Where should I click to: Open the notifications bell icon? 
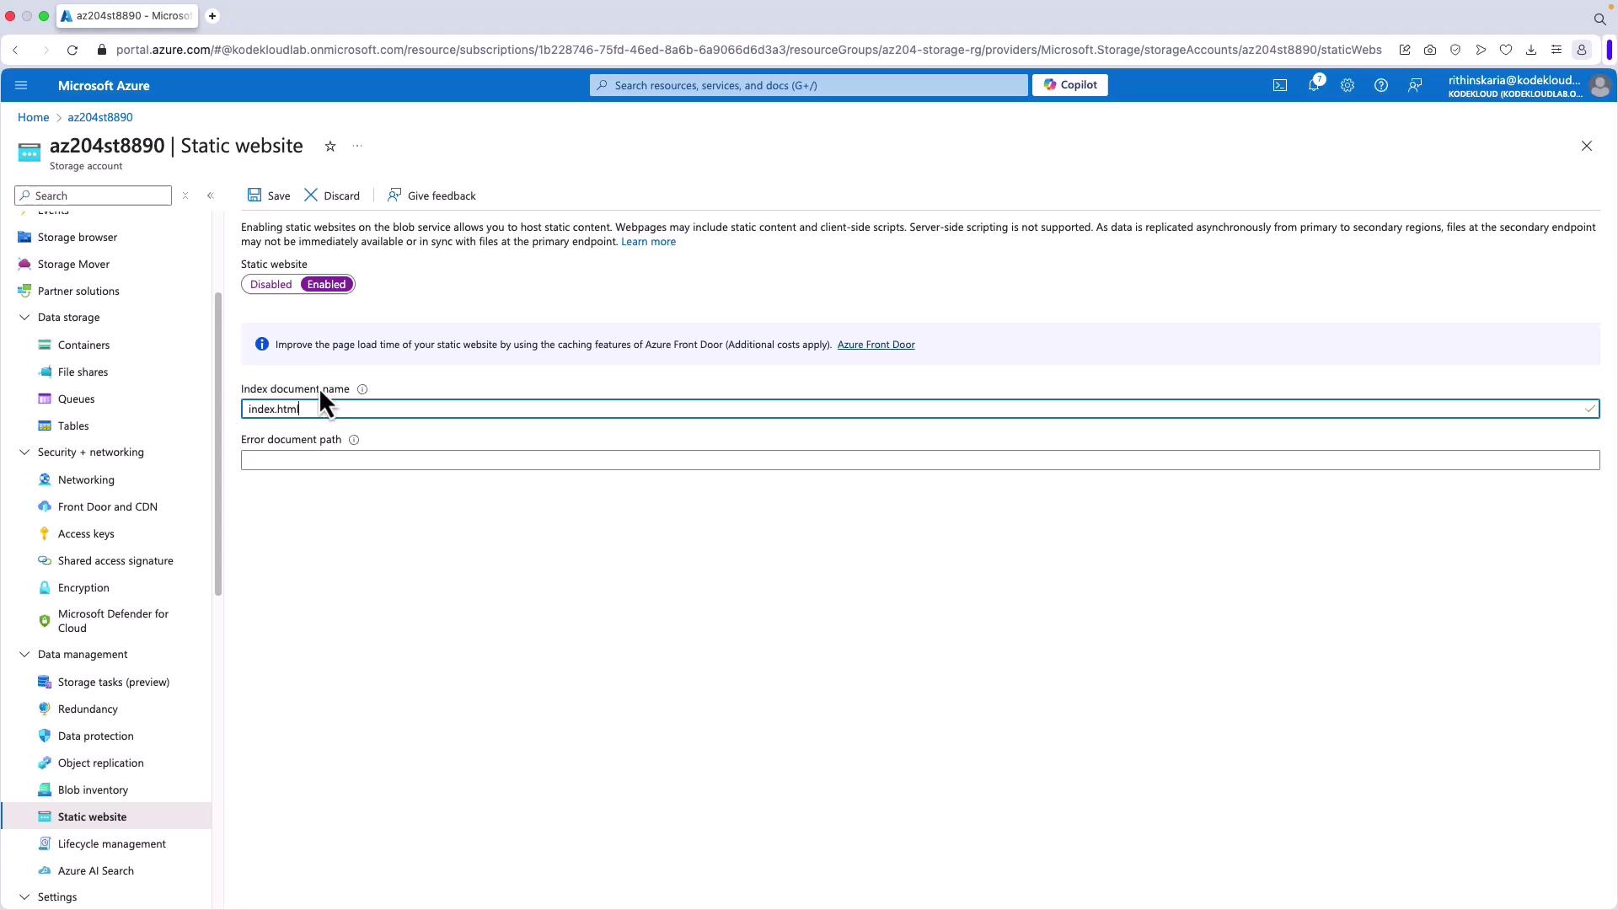click(1313, 85)
